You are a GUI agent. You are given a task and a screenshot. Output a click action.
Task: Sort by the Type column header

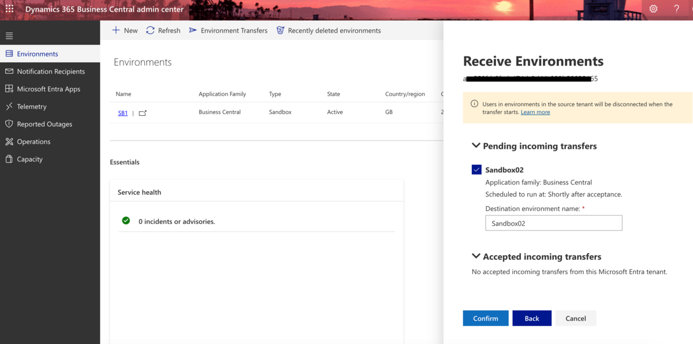click(x=275, y=94)
